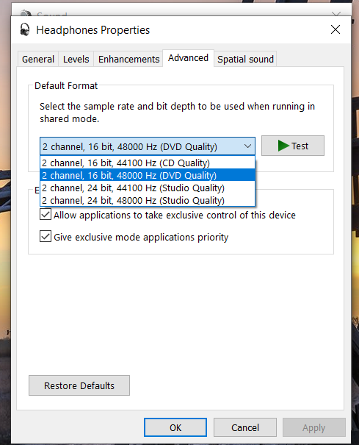The height and width of the screenshot is (445, 359).
Task: Select 24 bit, 48000 Hz Studio Quality option
Action: tap(148, 200)
